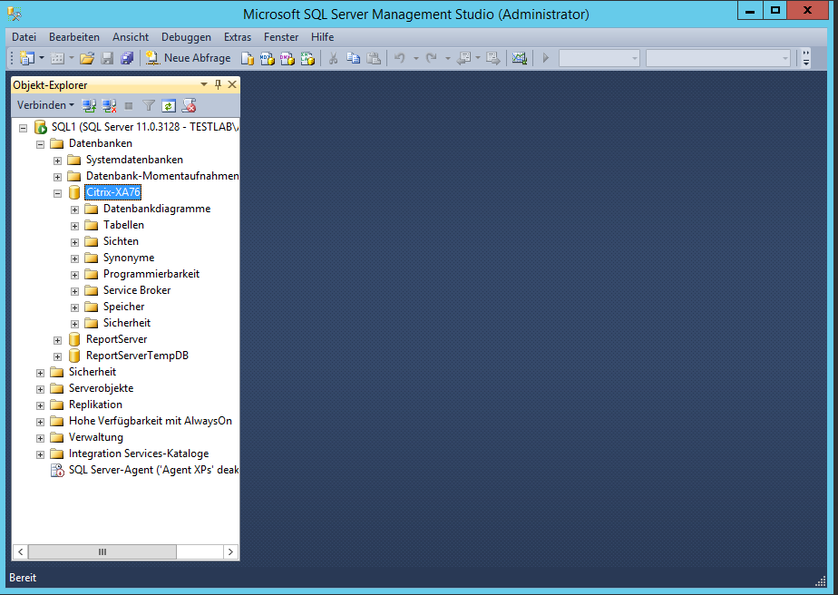838x595 pixels.
Task: Open the Fenster menu
Action: pos(281,37)
